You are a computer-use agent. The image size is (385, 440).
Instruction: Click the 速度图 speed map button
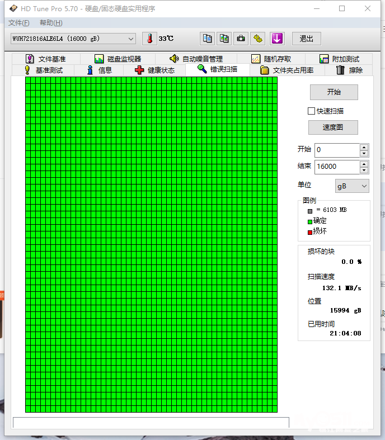tap(333, 127)
